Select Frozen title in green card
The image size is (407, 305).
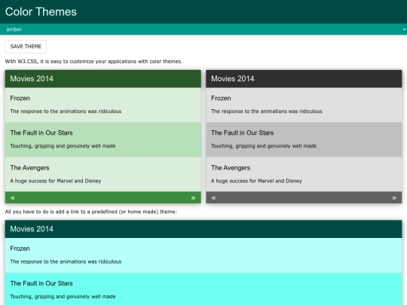20,98
